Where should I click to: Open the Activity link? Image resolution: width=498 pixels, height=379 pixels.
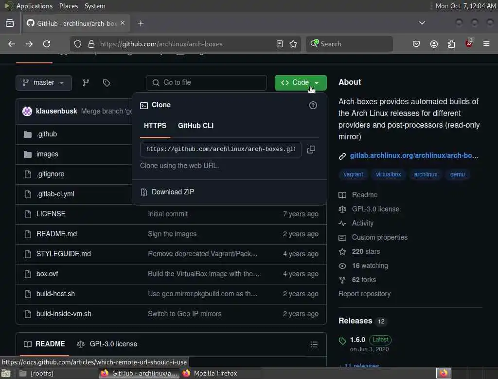362,223
